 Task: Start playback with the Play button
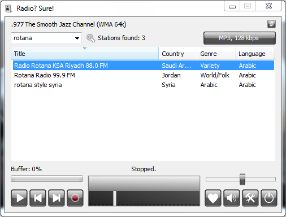pyautogui.click(x=19, y=198)
